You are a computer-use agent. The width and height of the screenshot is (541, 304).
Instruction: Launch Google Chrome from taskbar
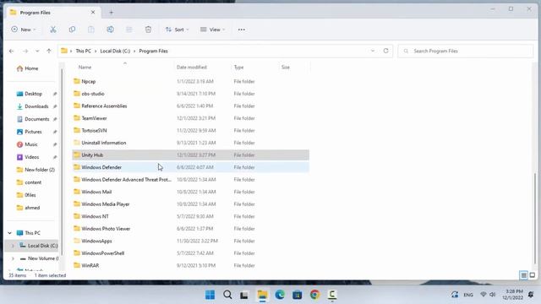coord(314,295)
